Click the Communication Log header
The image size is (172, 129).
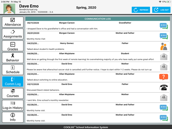click(98, 19)
